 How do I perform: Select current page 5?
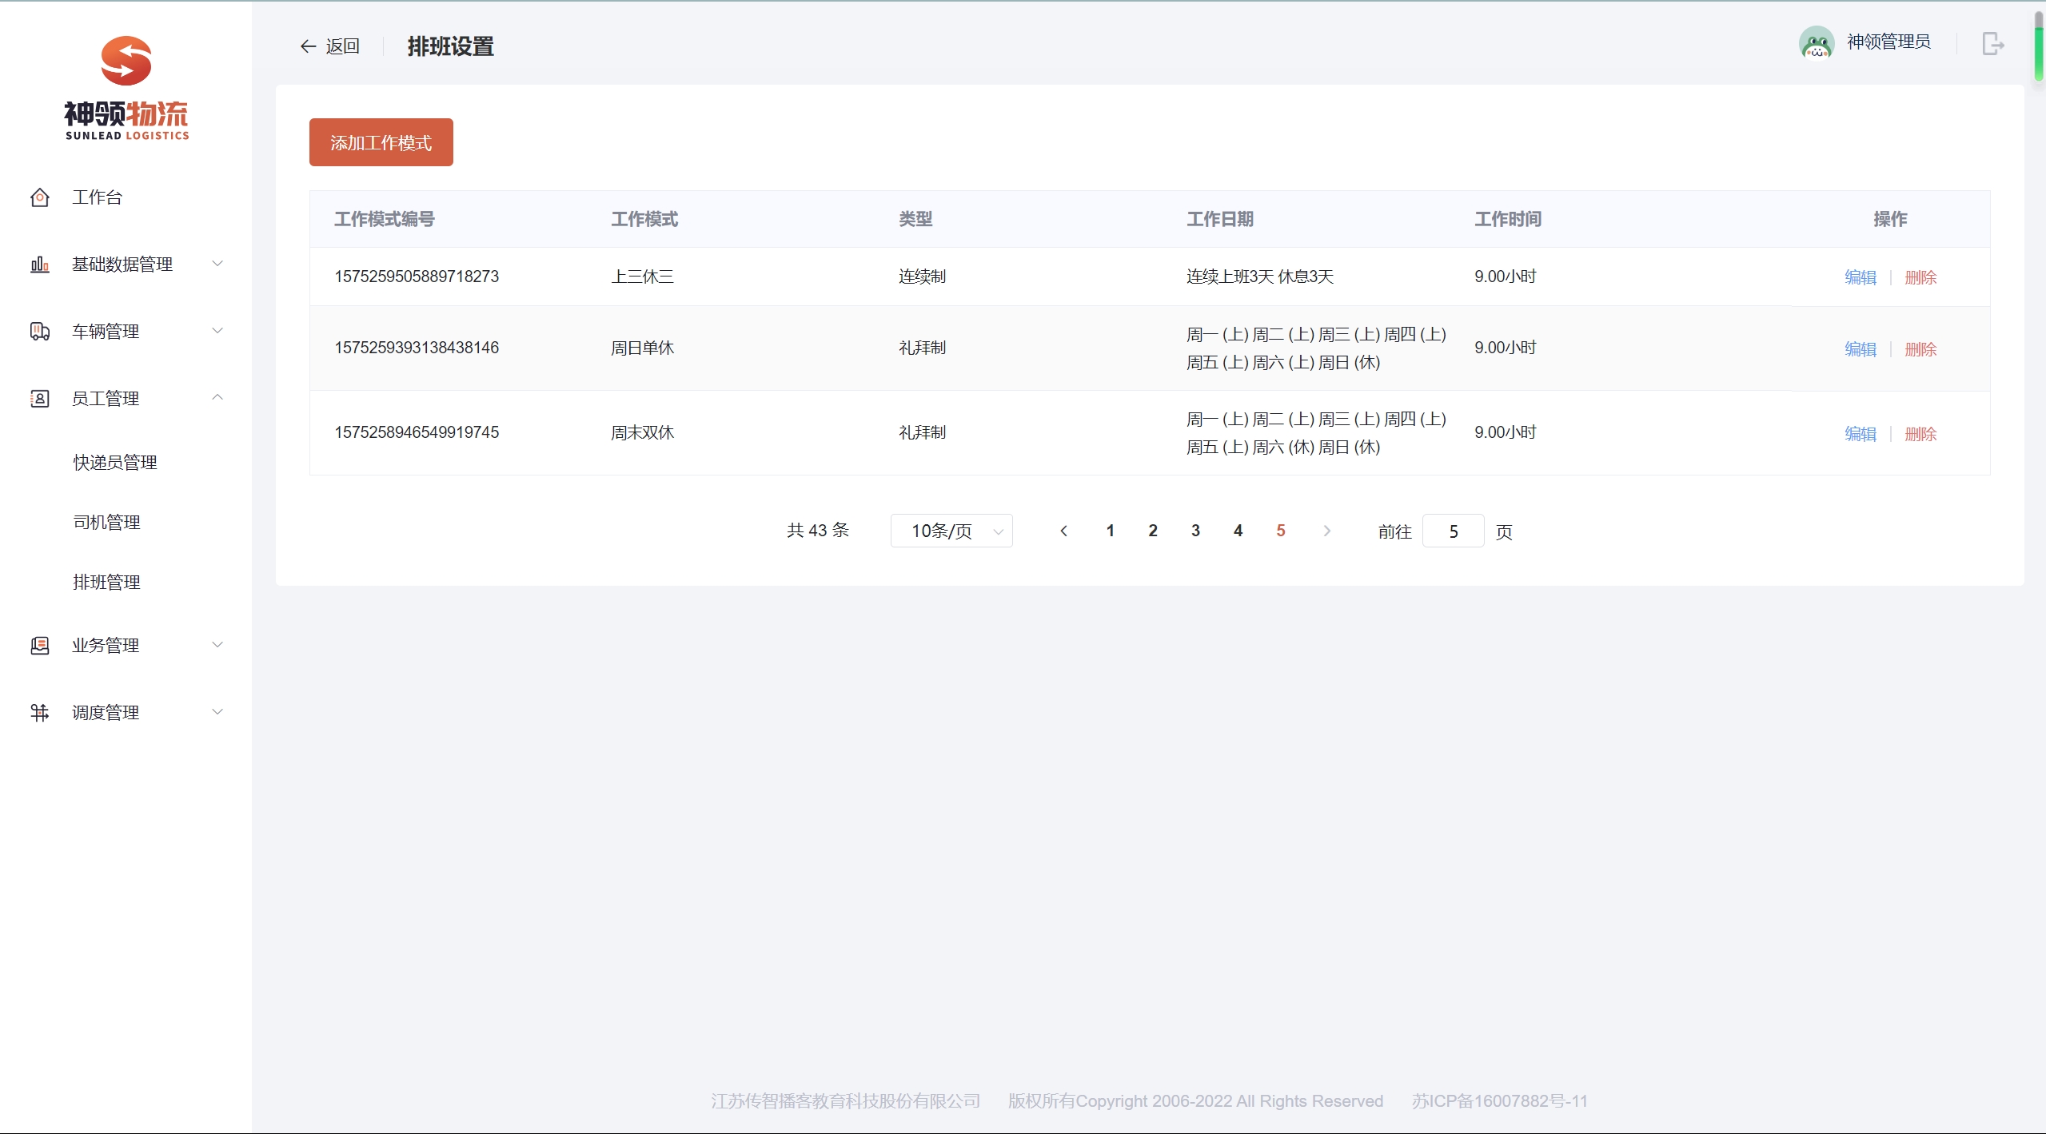[1281, 531]
